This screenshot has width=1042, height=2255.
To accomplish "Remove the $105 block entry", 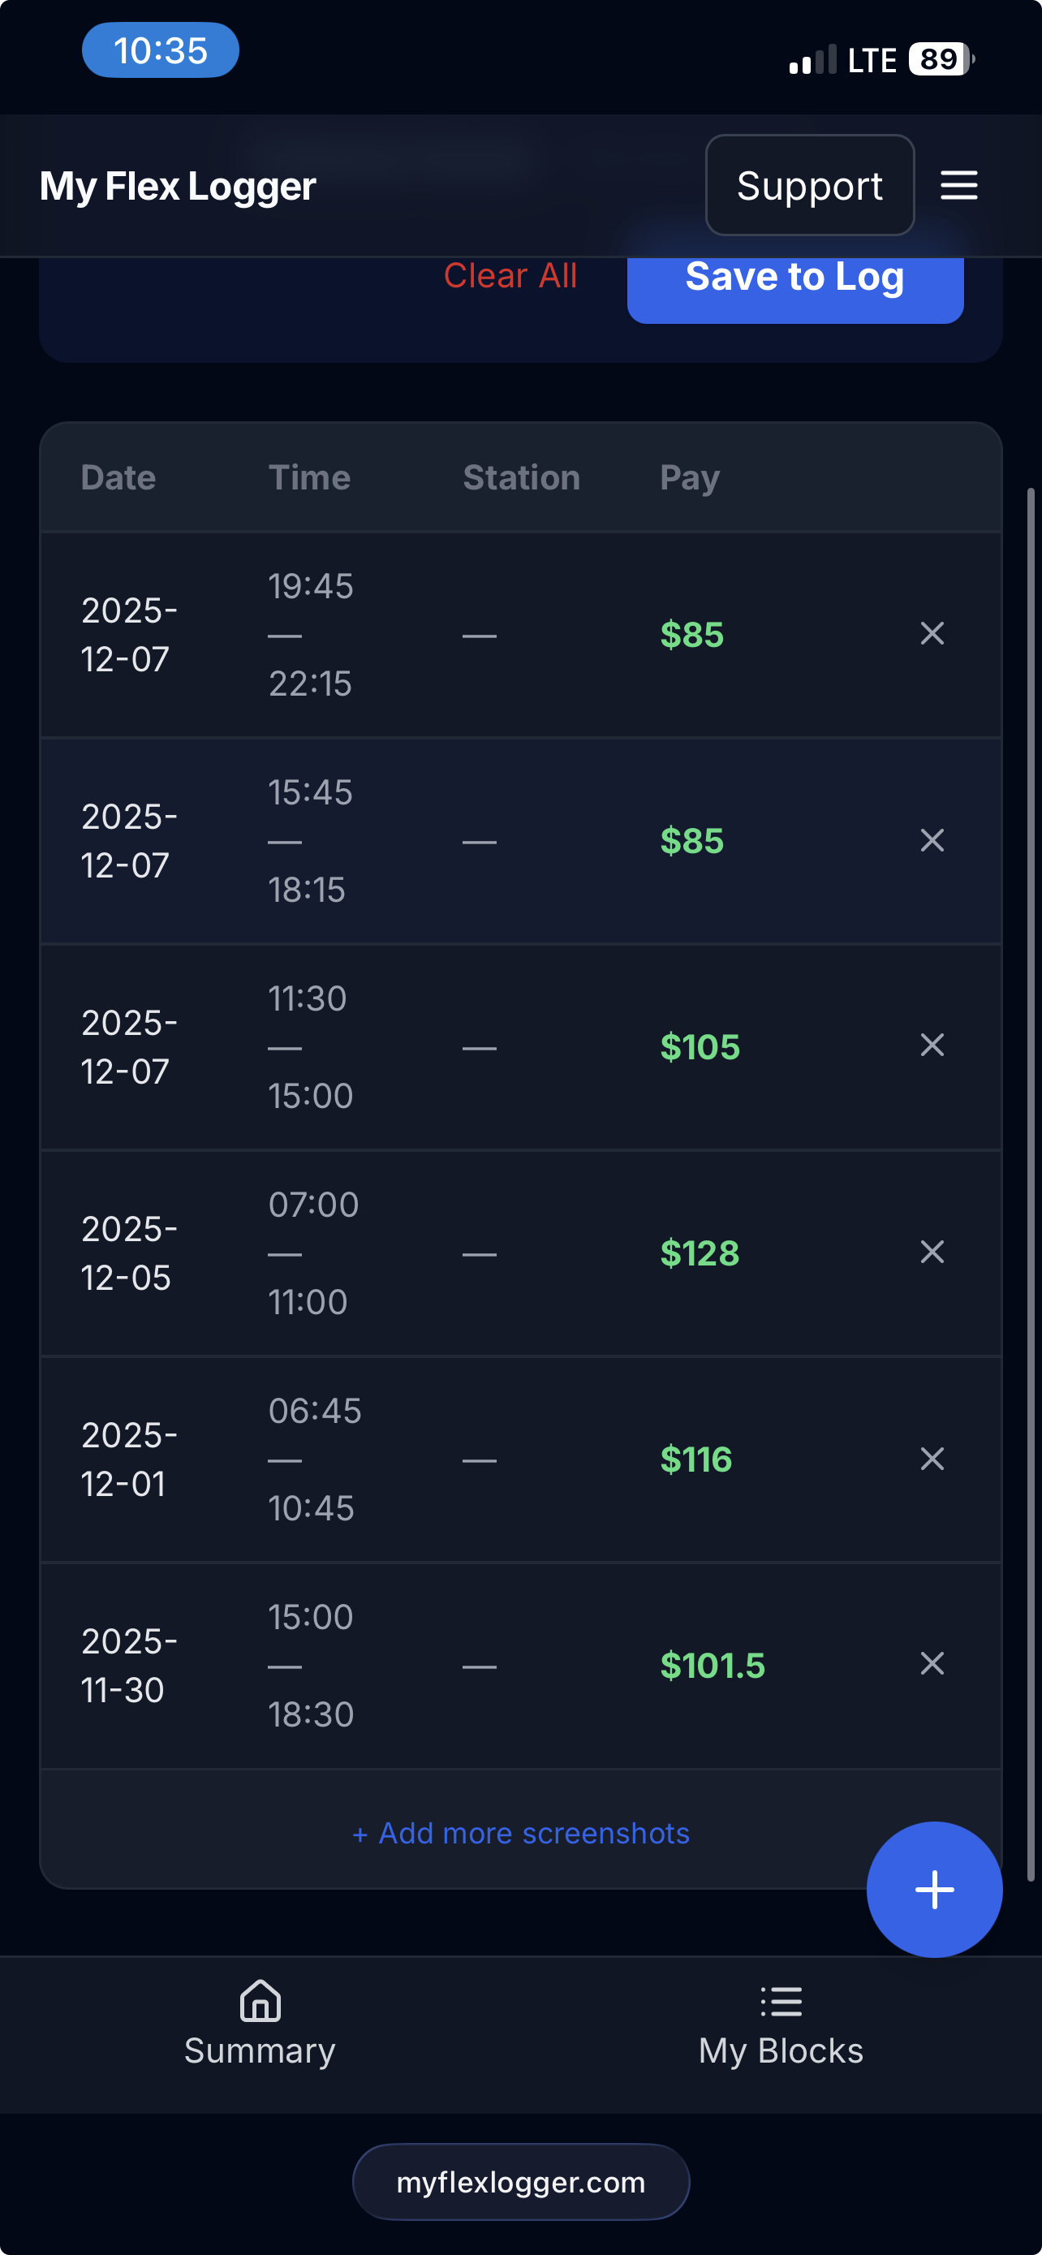I will (x=932, y=1046).
